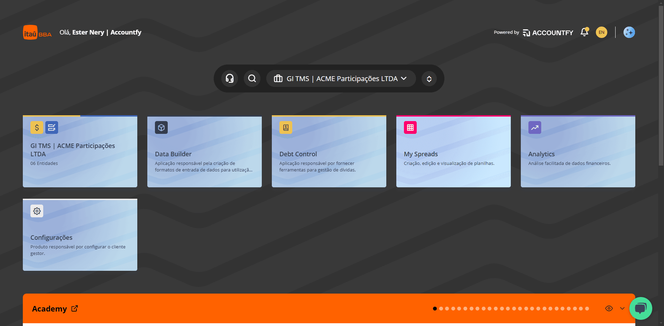Click the Configurações gear icon
This screenshot has height=326, width=664.
click(x=37, y=211)
